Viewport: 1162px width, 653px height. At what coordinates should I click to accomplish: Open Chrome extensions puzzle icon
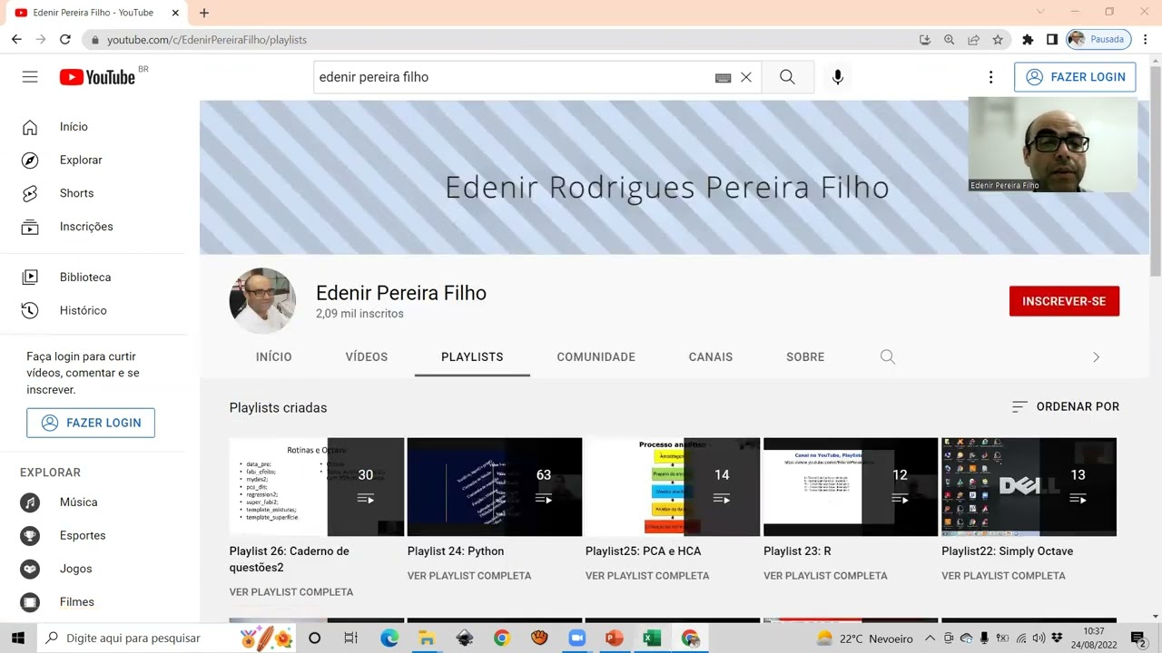(x=1028, y=40)
